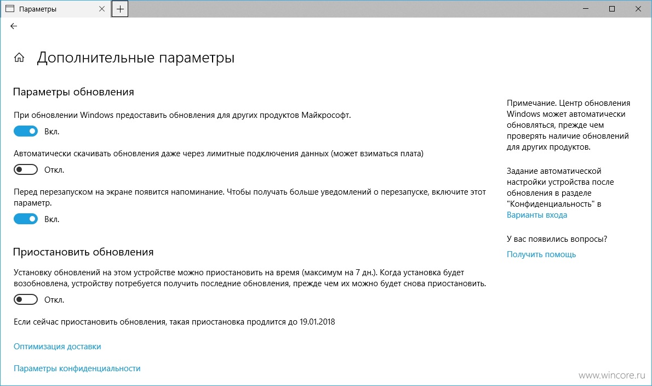Click the Приостановить обновления heading

83,252
